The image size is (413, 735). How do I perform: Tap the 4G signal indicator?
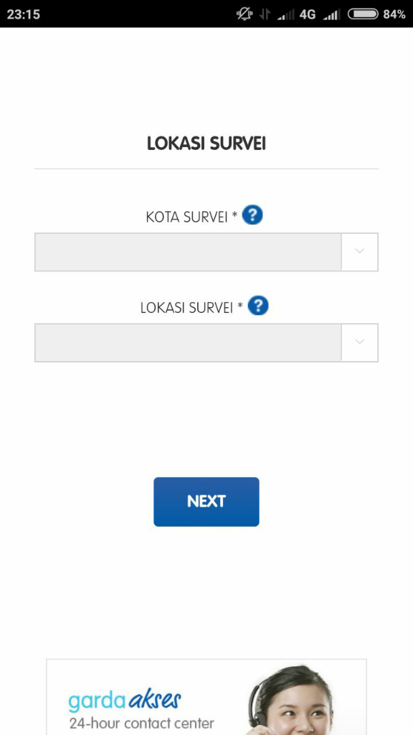(308, 14)
